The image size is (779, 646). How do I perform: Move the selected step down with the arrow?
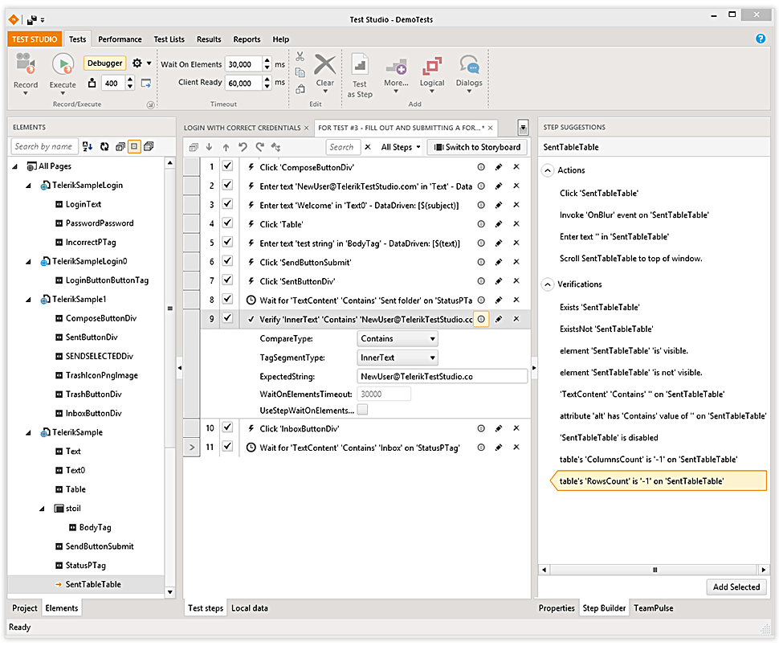coord(209,147)
